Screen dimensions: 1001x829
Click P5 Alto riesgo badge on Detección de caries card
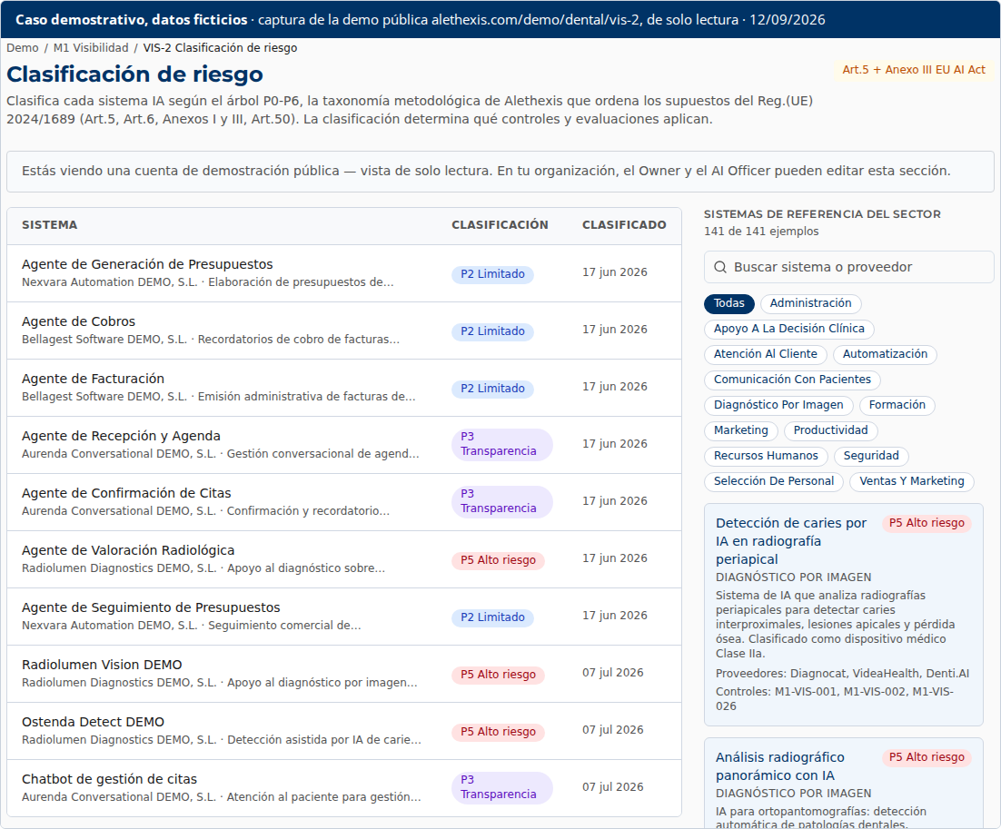927,523
